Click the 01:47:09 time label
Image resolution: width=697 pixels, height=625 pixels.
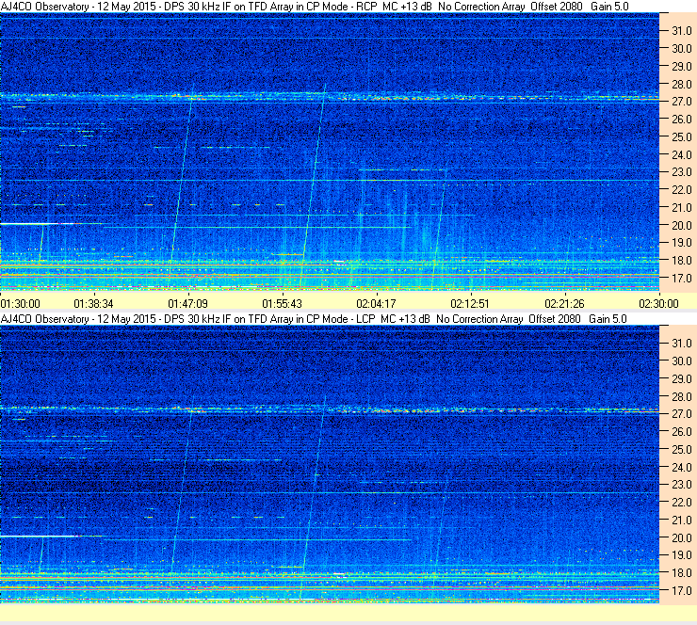click(187, 304)
